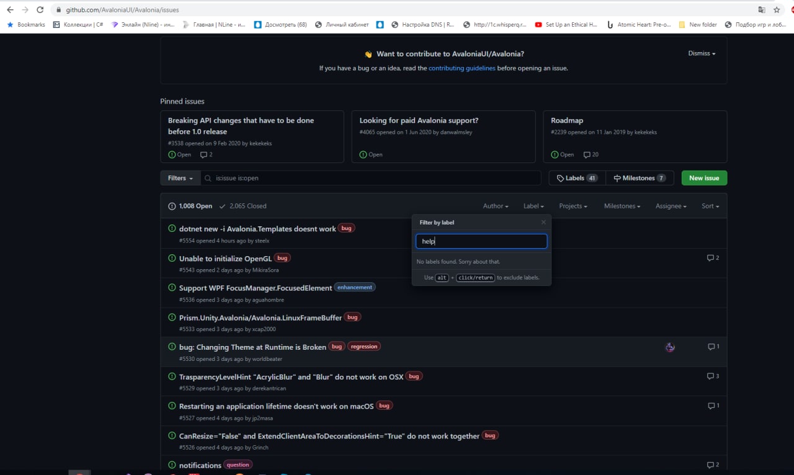794x475 pixels.
Task: Open issue Prism.Unity.Avalonia/Avalonia.LinuxFrameBuffer
Action: coord(261,317)
